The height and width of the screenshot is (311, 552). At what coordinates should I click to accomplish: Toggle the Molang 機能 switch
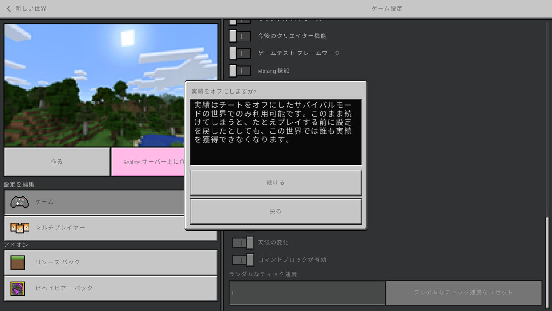[240, 71]
